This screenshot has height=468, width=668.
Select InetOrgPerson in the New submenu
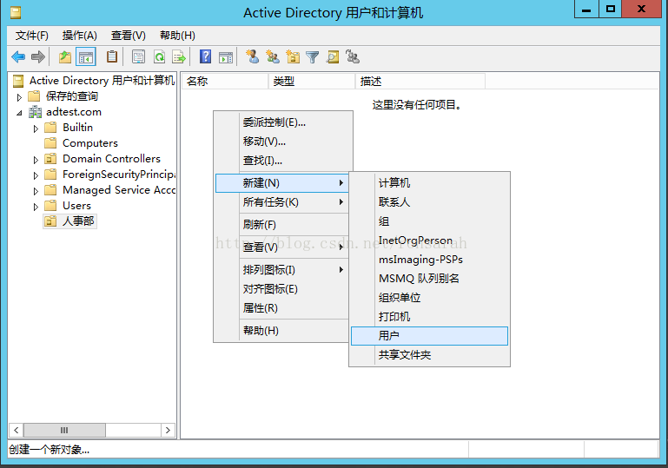(429, 241)
